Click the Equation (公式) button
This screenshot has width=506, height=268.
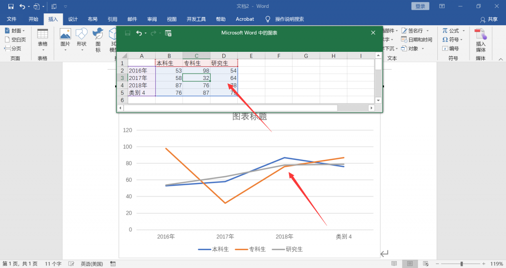451,31
